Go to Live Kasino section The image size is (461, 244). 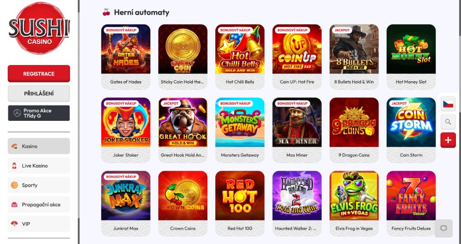tap(39, 166)
